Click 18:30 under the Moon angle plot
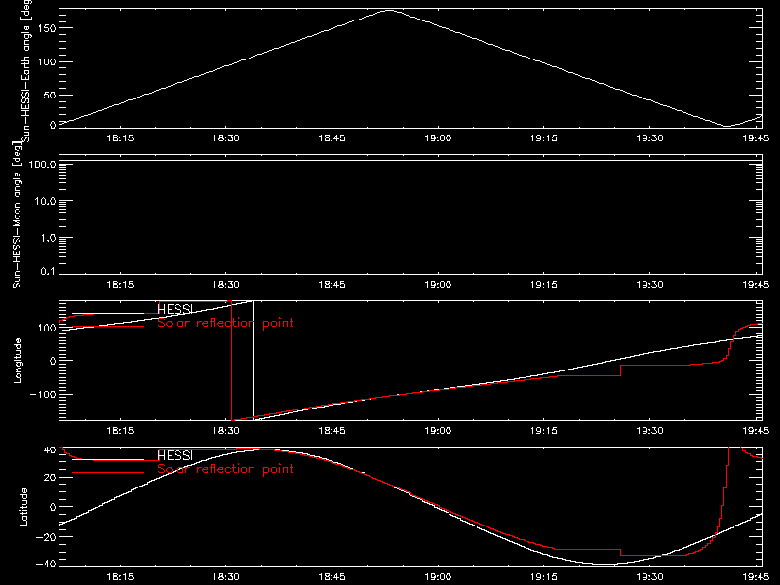The image size is (780, 585). tap(226, 285)
